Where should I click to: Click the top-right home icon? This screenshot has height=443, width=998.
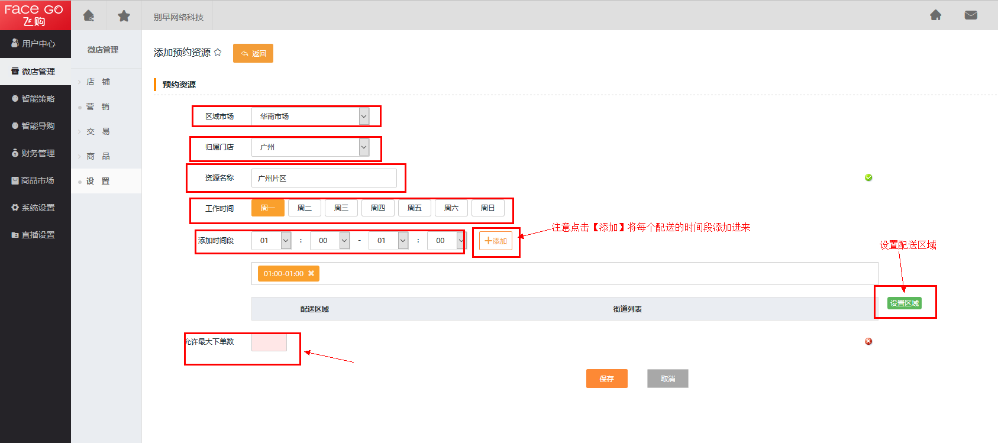coord(935,15)
